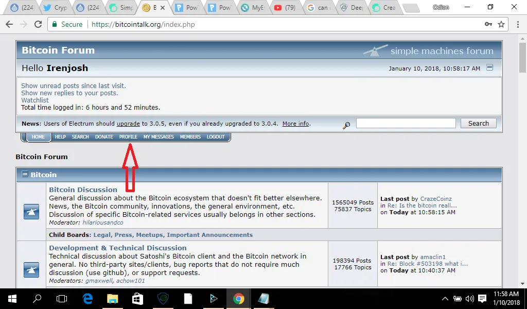Screen dimensions: 527x309
Task: Open 'Re: Block #503198 what i...' post
Action: (x=428, y=264)
